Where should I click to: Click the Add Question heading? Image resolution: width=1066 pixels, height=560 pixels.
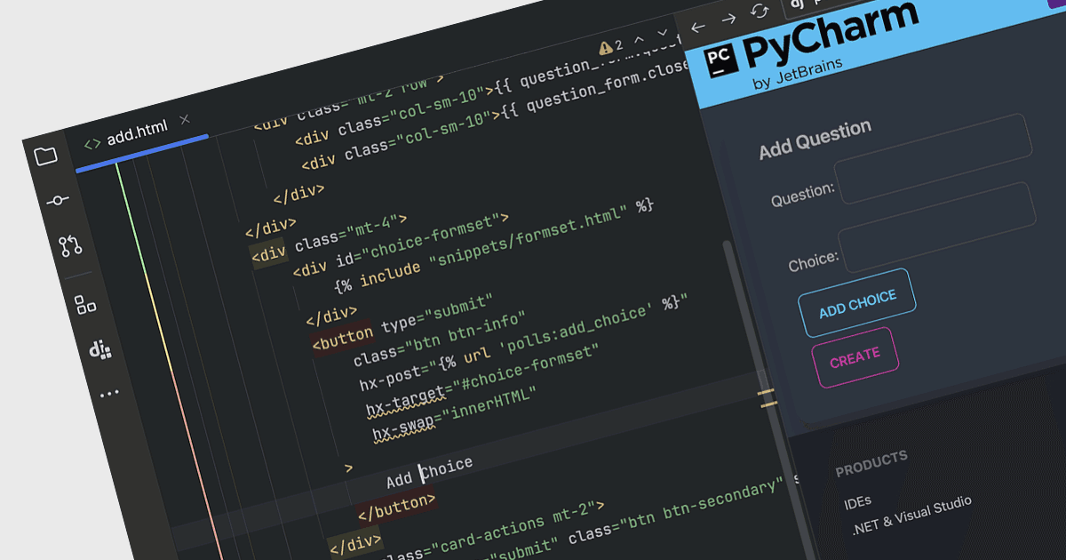pos(815,140)
